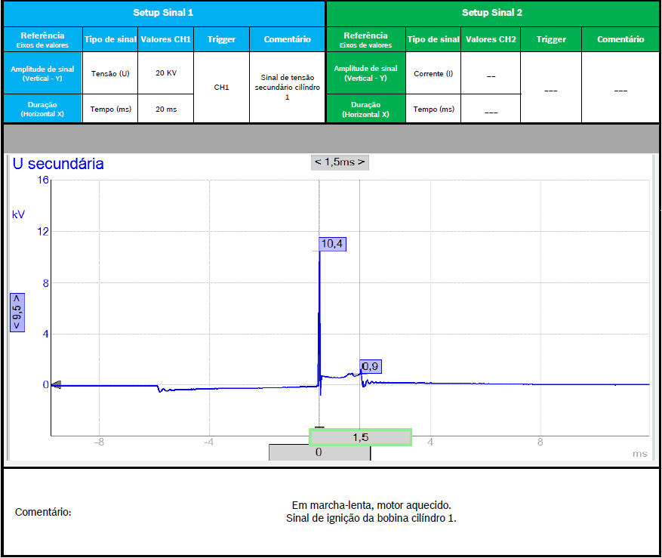Click the "kV" vertical axis unit label
The image size is (662, 558).
coord(19,214)
